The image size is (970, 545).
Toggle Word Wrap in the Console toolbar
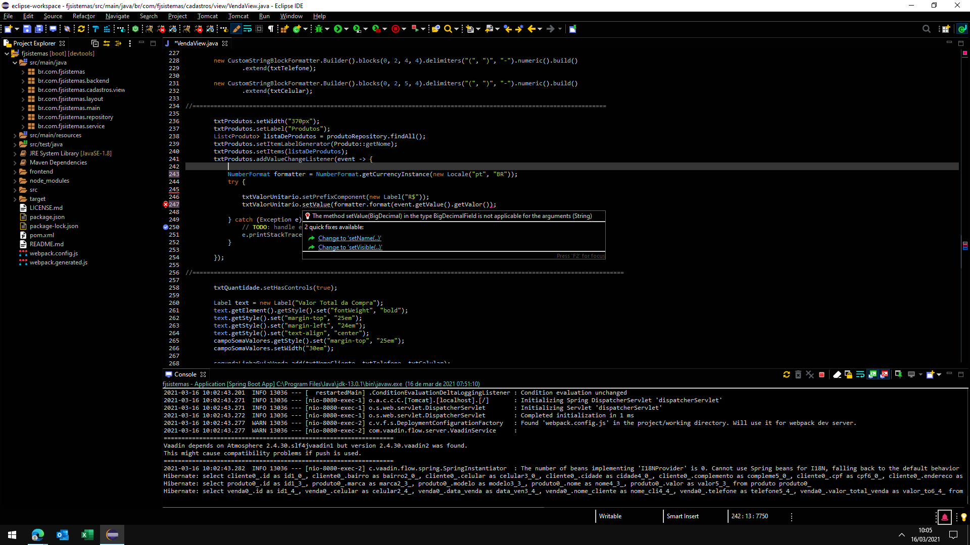pos(860,374)
